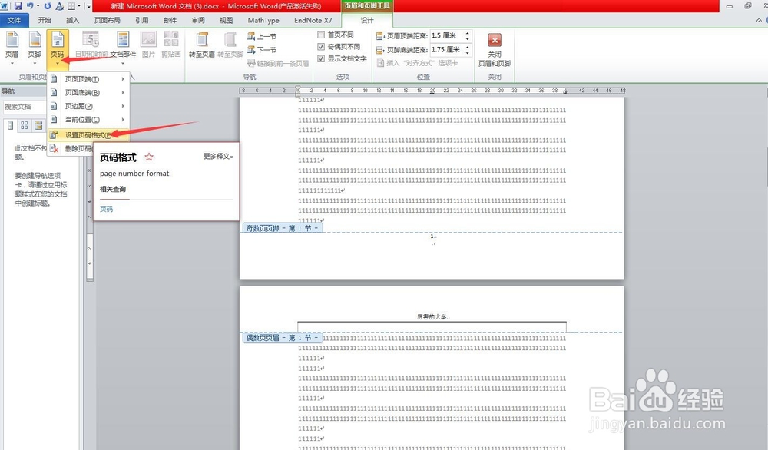This screenshot has height=450, width=768.
Task: Open 文档部件 quick parts
Action: 123,47
